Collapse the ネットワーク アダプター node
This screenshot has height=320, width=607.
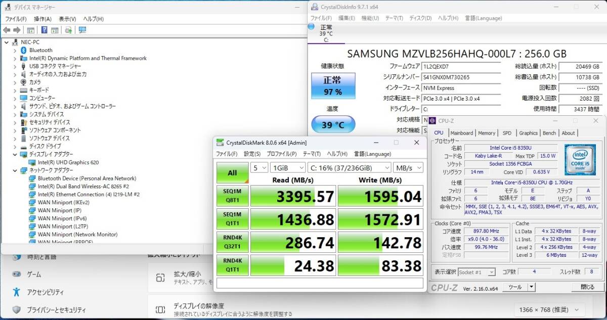[x=15, y=170]
